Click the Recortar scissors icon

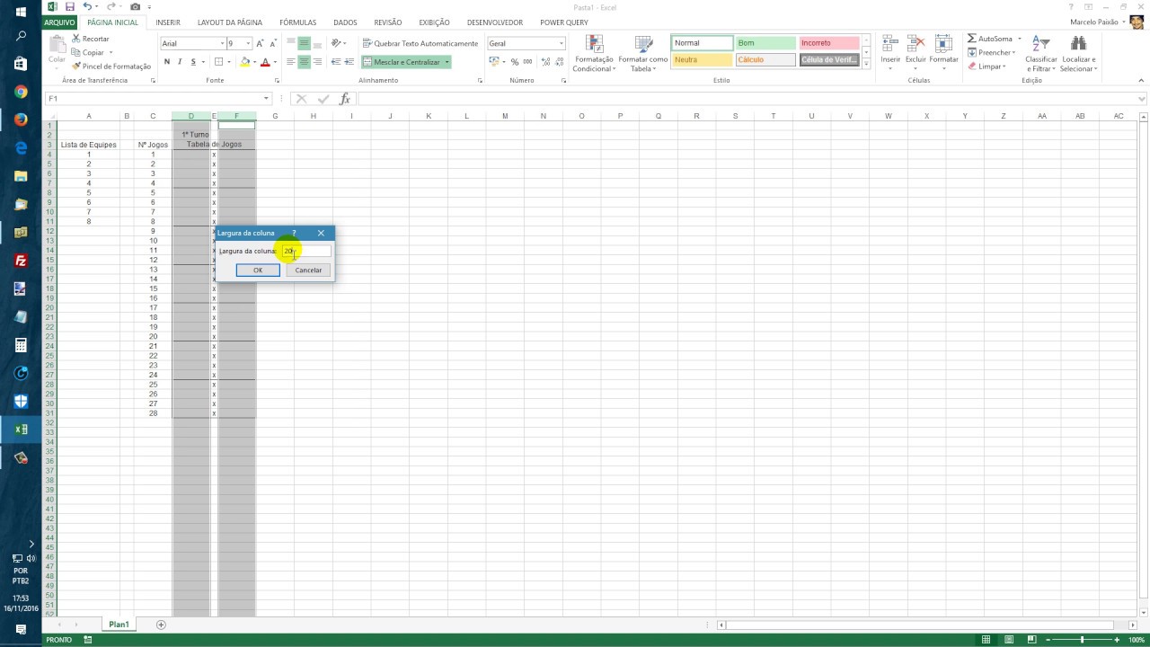(76, 39)
